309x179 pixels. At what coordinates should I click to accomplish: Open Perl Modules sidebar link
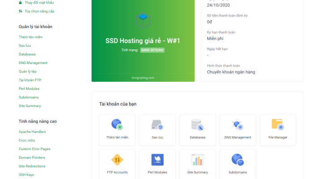pos(29,89)
